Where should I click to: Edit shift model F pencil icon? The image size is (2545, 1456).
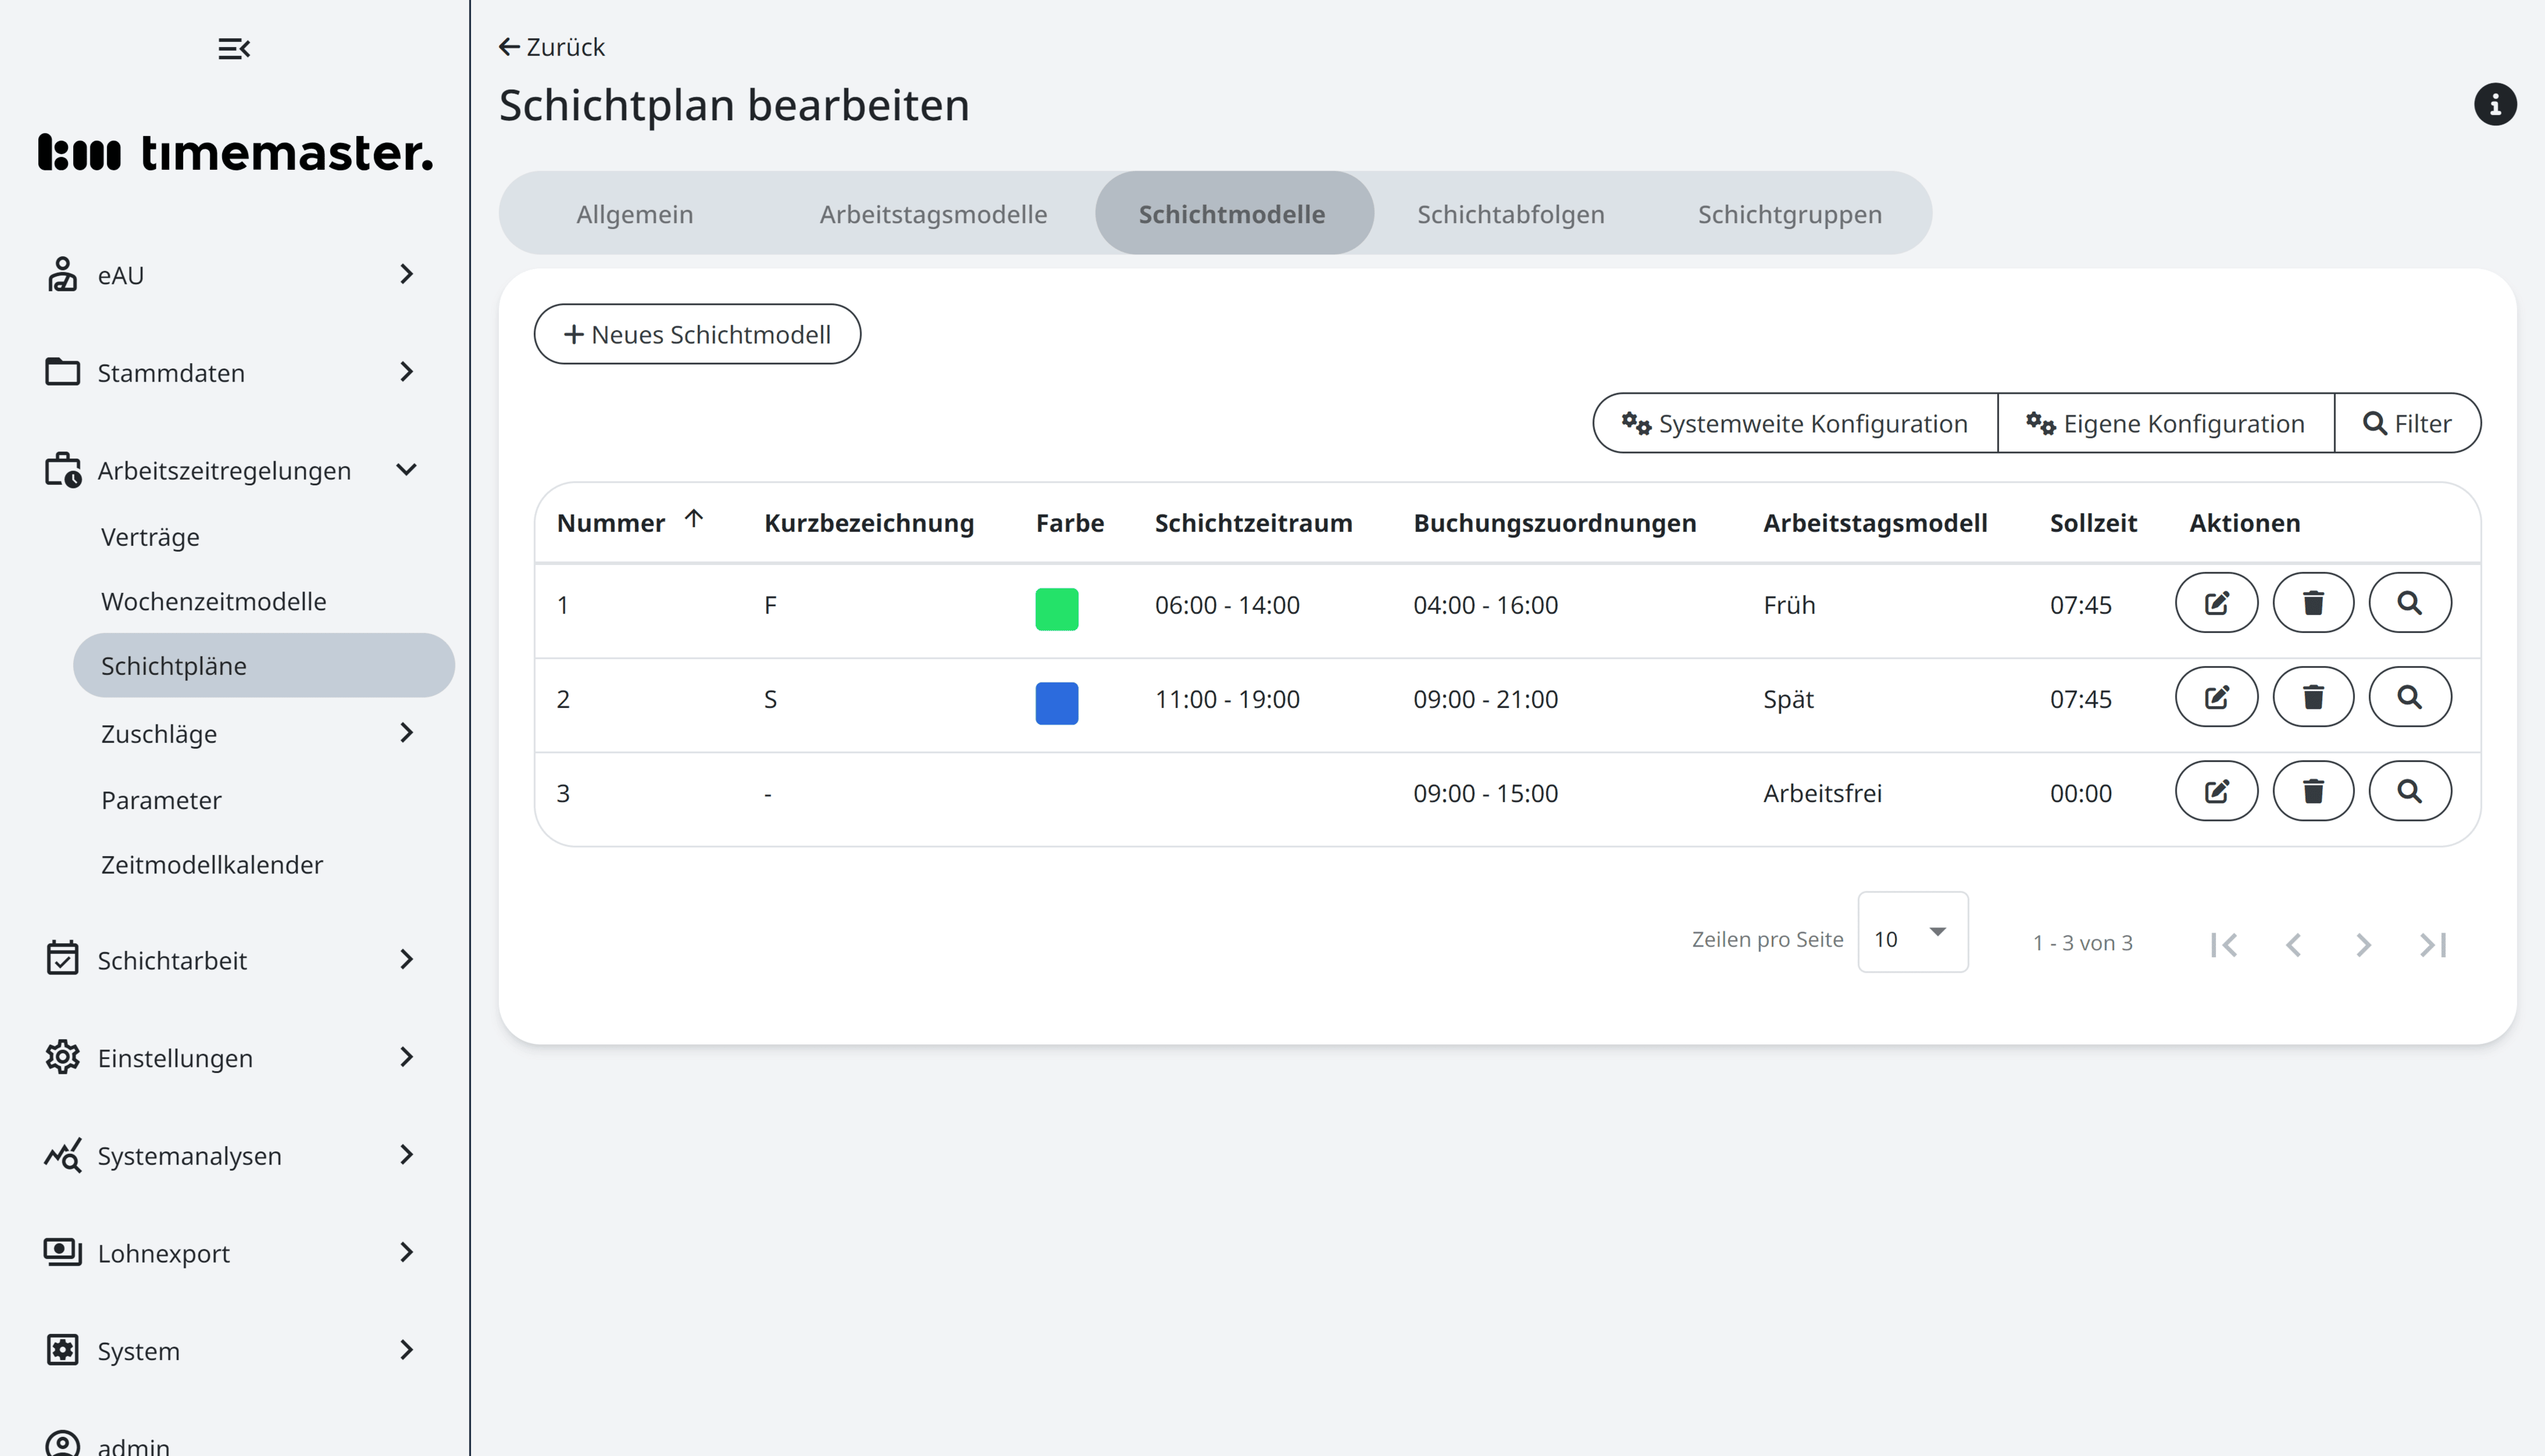pyautogui.click(x=2216, y=603)
